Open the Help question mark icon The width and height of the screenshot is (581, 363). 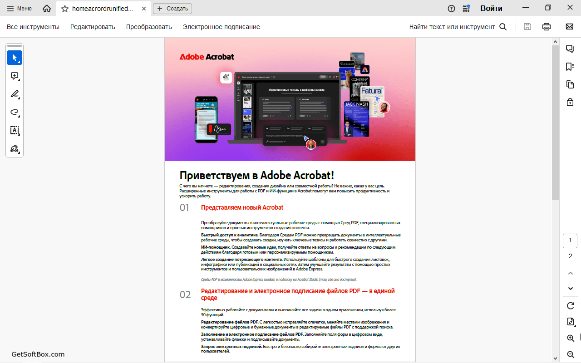(x=451, y=8)
